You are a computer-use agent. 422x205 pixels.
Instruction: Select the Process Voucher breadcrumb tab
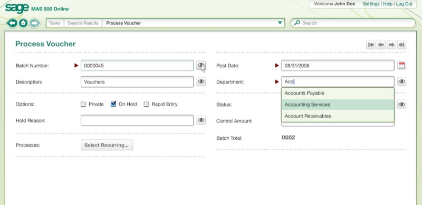tap(123, 23)
